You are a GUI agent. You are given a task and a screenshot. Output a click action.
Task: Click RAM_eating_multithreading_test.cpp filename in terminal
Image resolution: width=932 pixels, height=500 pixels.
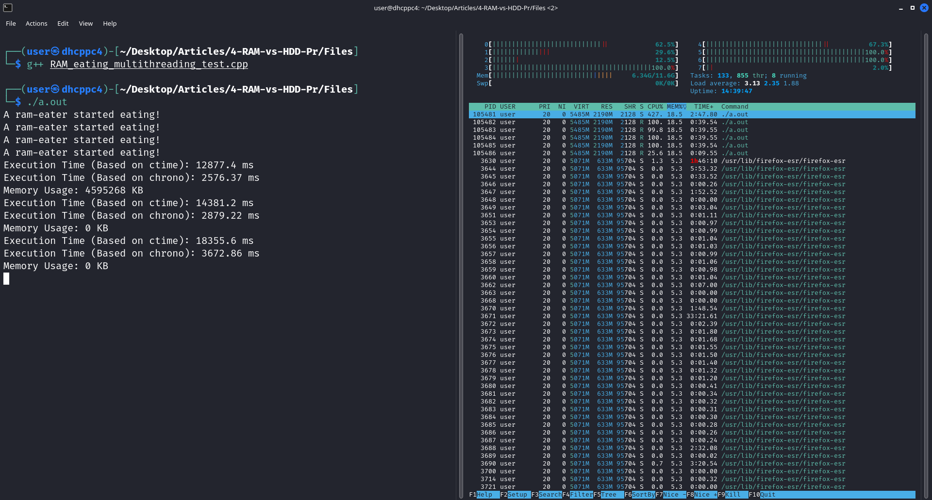pos(149,64)
